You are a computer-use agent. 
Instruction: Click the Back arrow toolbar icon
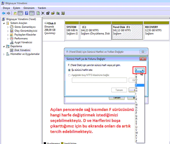click(4, 13)
